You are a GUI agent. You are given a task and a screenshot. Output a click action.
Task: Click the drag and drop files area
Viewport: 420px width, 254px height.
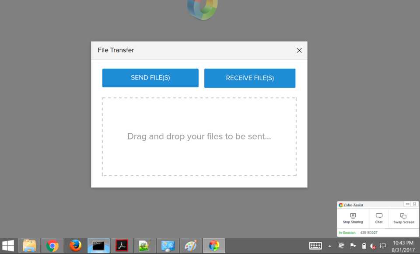click(199, 136)
